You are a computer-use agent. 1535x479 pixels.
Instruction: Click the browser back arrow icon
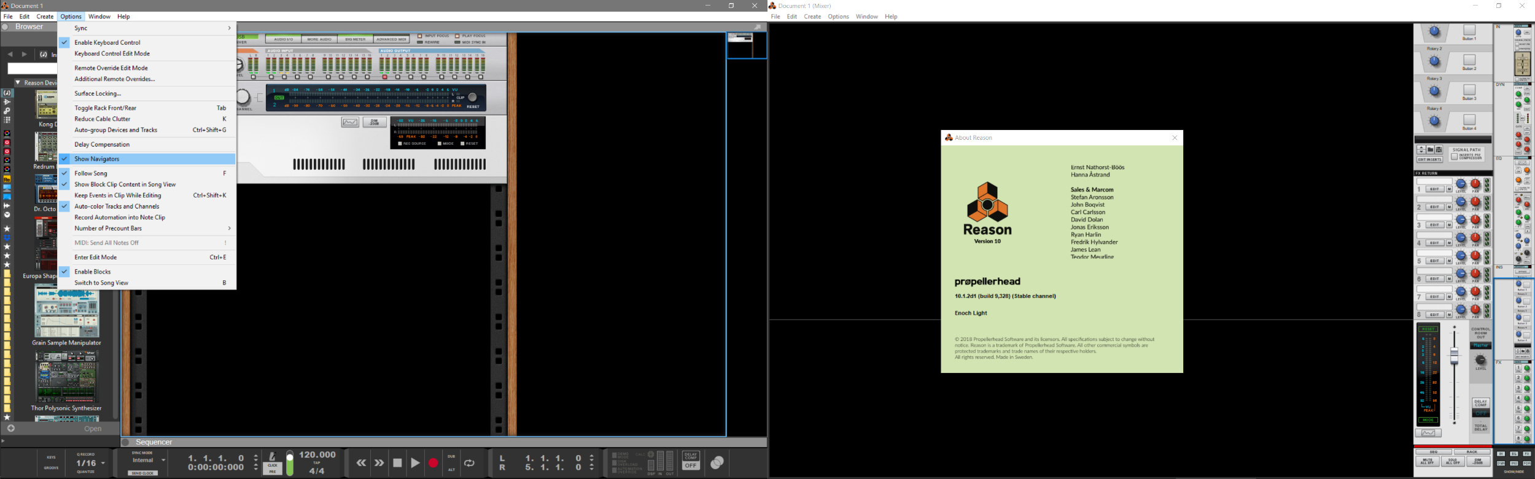(10, 54)
